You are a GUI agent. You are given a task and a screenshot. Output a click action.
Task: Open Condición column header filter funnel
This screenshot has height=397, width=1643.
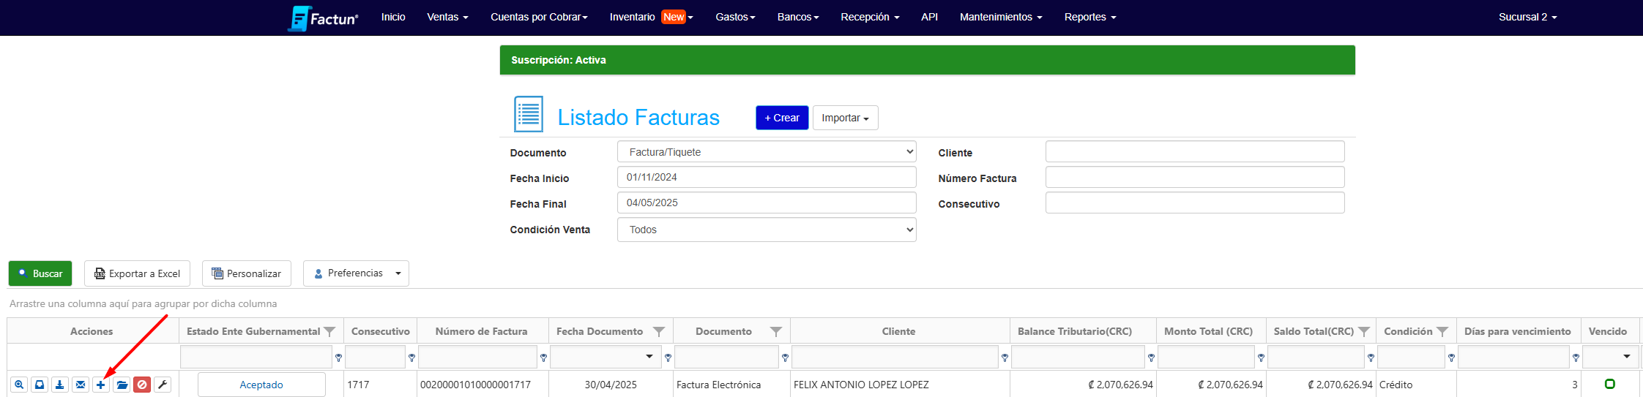click(x=1442, y=332)
